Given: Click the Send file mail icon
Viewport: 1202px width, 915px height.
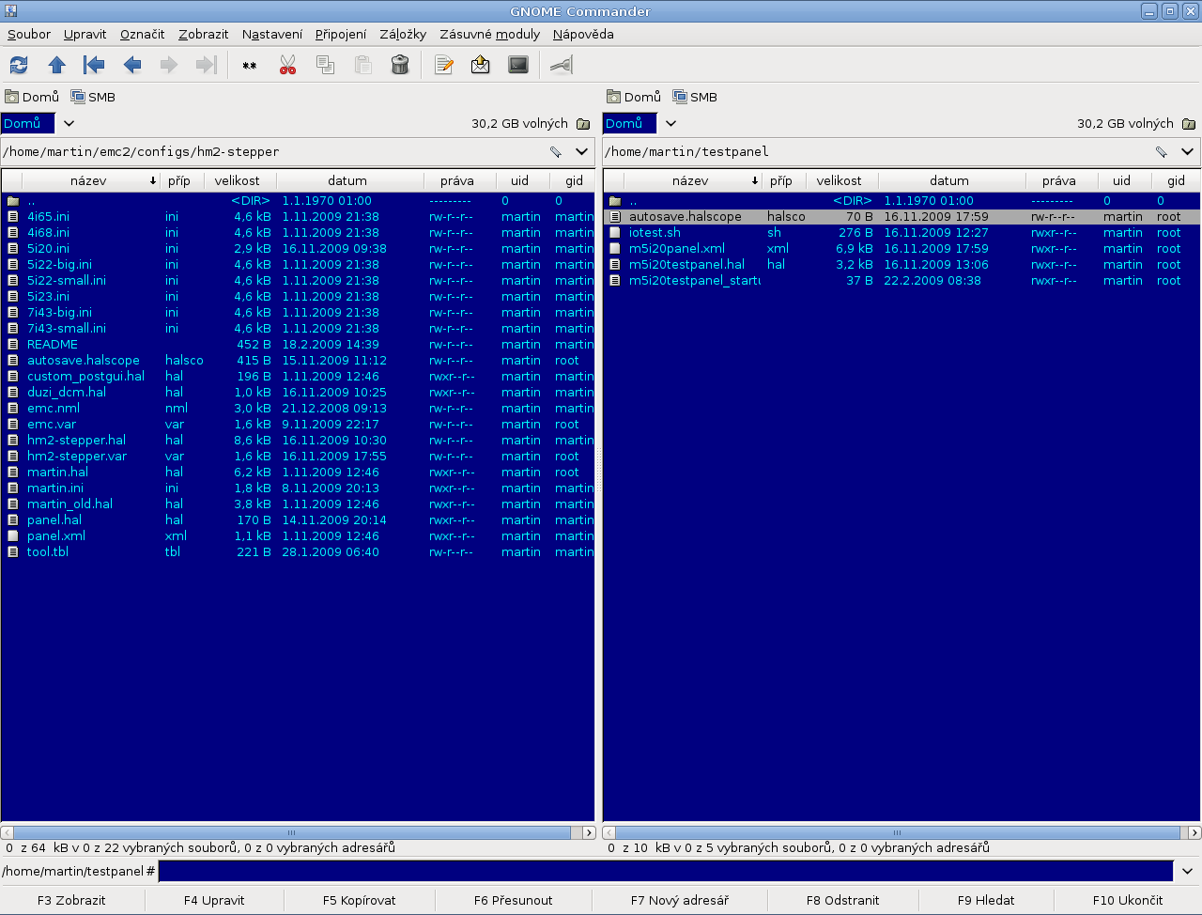Looking at the screenshot, I should (481, 65).
